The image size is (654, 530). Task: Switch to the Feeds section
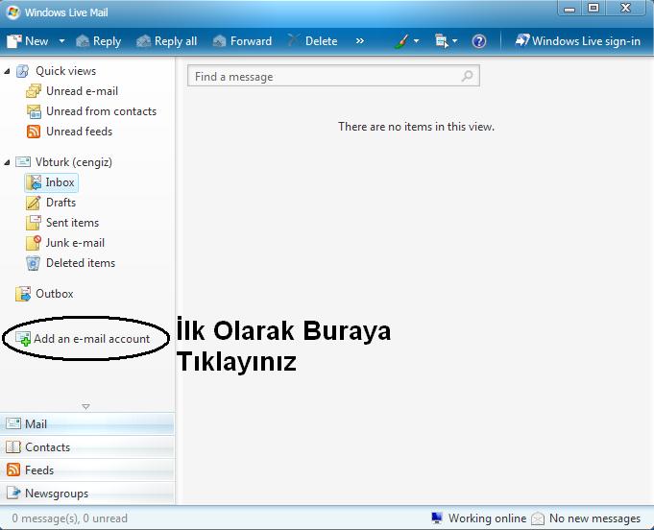click(87, 470)
